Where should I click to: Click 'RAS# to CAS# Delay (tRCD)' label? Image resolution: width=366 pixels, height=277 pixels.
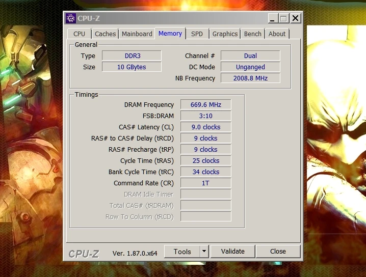pyautogui.click(x=133, y=138)
